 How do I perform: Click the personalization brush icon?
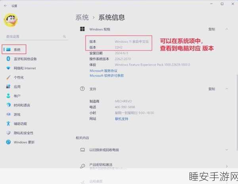click(x=8, y=77)
